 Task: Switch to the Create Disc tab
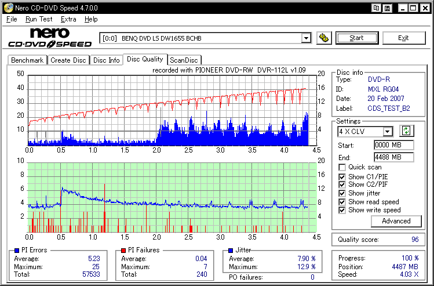coord(68,60)
